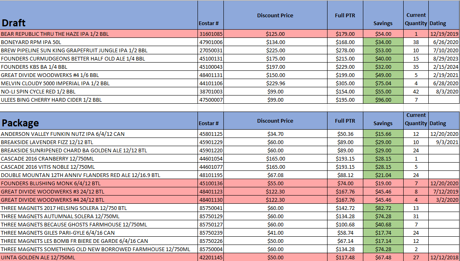Click the Eostar number 27050031 cell
Image resolution: width=460 pixels, height=261 pixels.
pyautogui.click(x=211, y=50)
